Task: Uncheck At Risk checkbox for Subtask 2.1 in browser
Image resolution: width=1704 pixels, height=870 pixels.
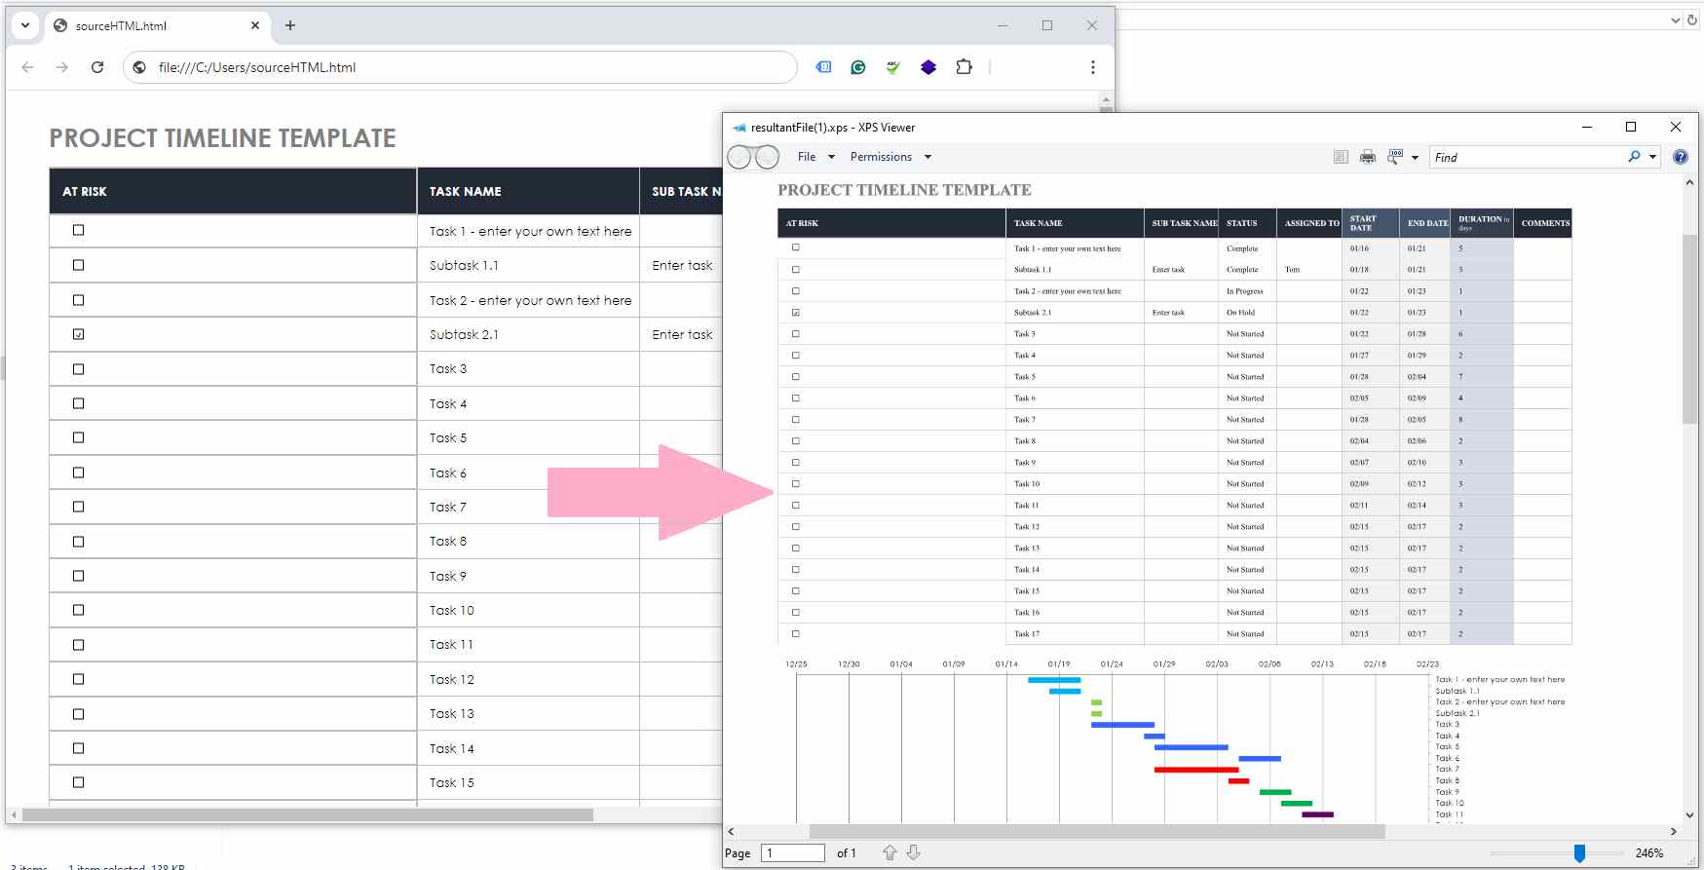Action: (x=79, y=334)
